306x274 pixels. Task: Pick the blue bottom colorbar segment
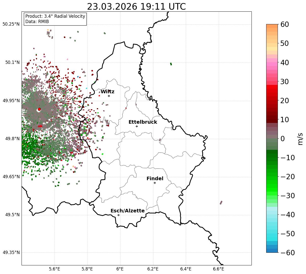coord(272,251)
